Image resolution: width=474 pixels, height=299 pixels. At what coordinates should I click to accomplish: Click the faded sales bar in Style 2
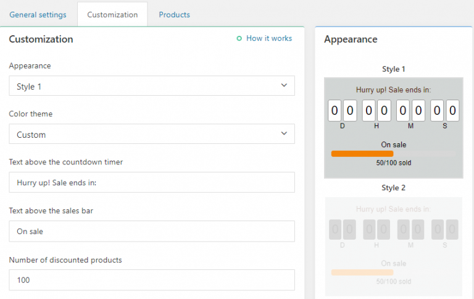pos(362,272)
